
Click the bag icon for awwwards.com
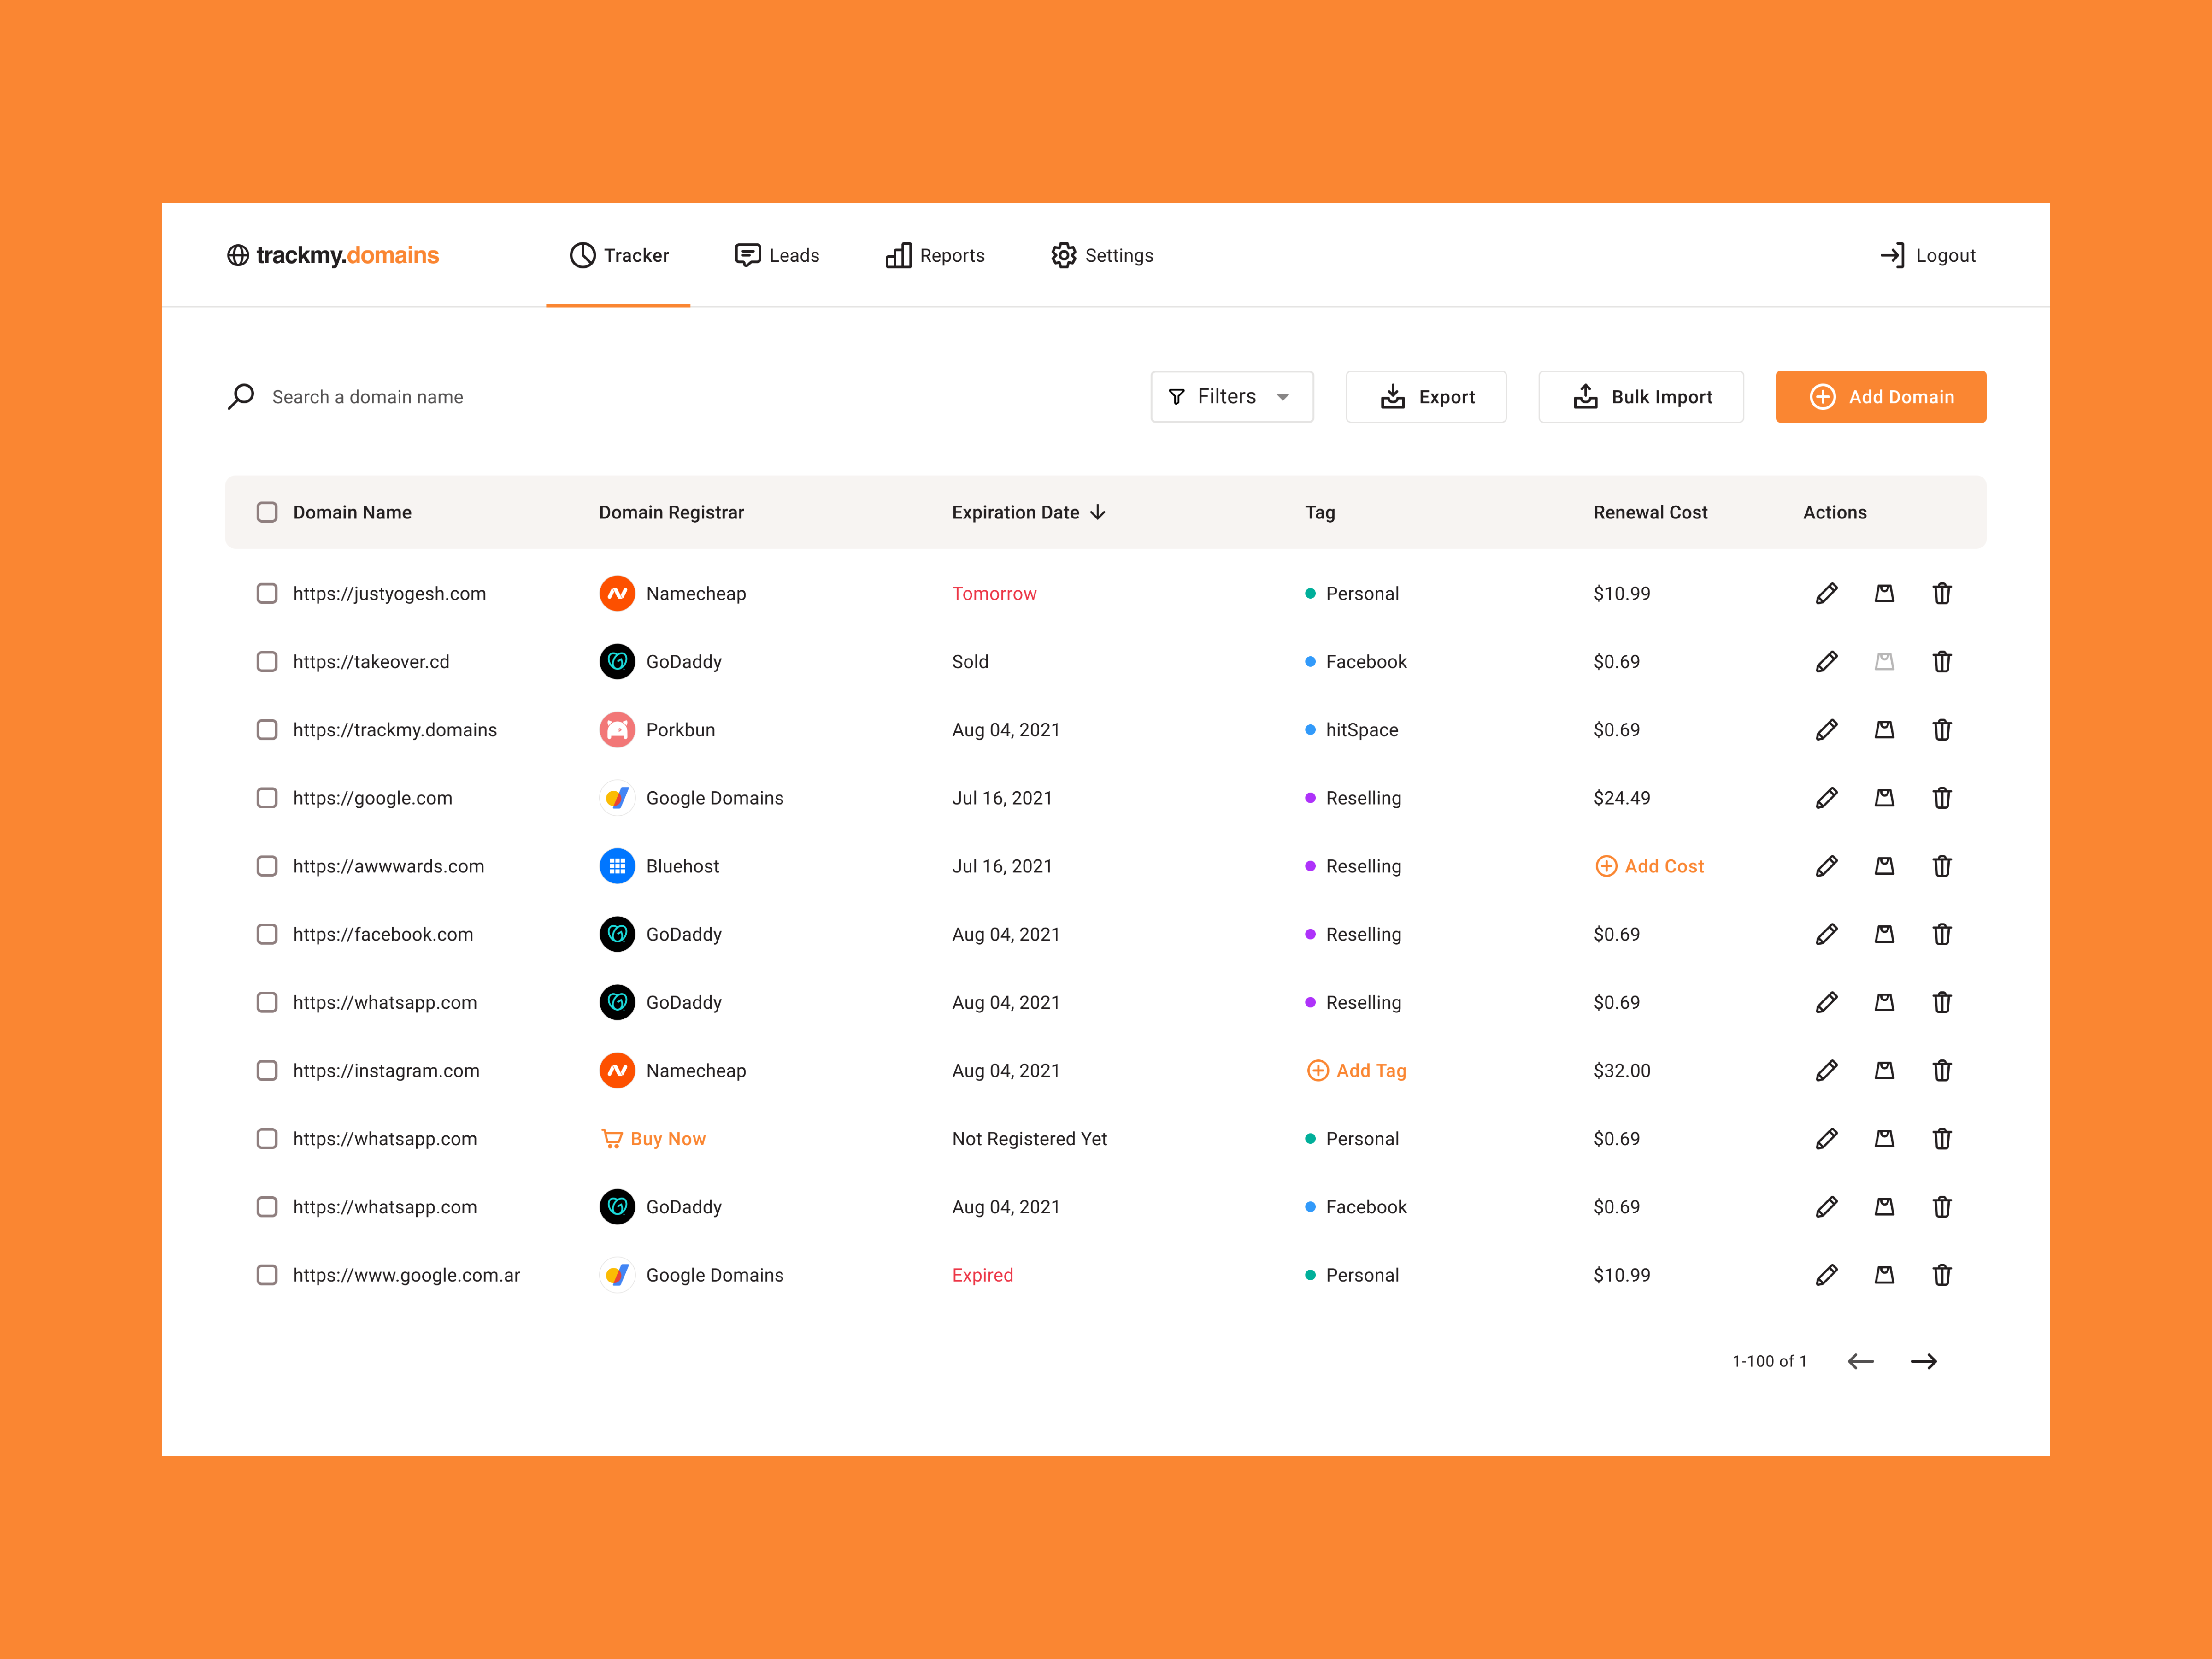click(x=1884, y=865)
